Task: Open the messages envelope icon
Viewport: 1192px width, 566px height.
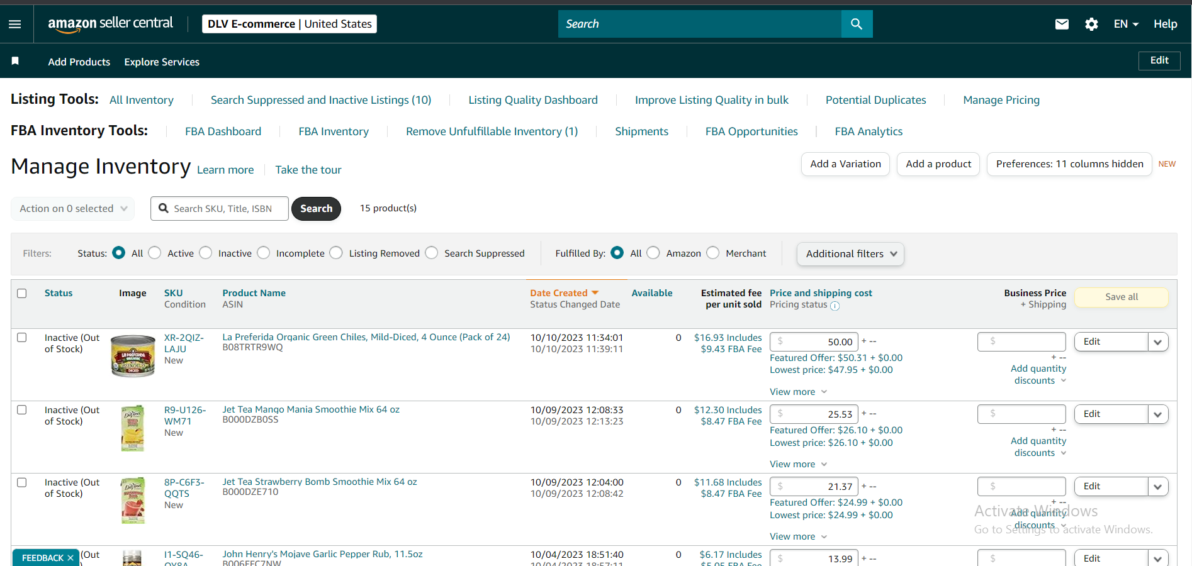Action: 1062,24
